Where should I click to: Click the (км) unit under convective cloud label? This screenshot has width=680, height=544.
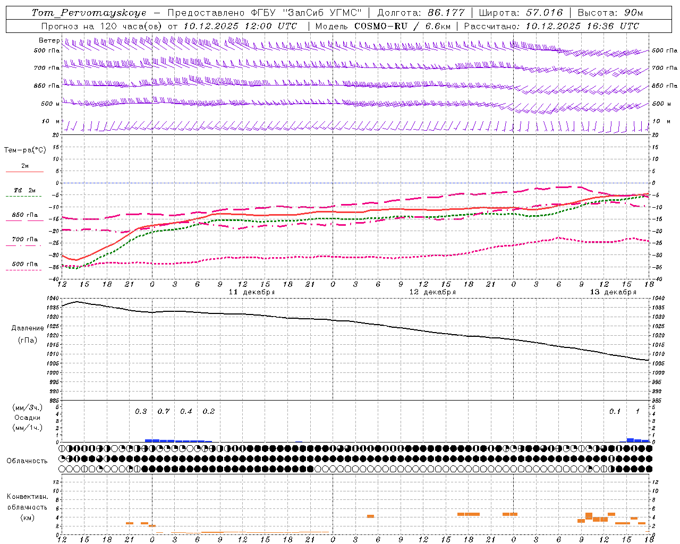(x=27, y=517)
